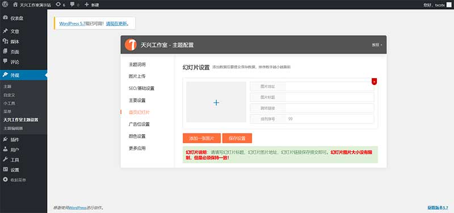Open the 媒体 media menu
454x213 pixels.
point(23,41)
